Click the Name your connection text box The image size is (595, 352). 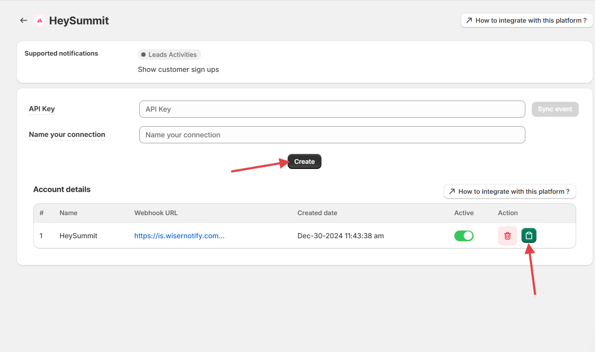(332, 135)
